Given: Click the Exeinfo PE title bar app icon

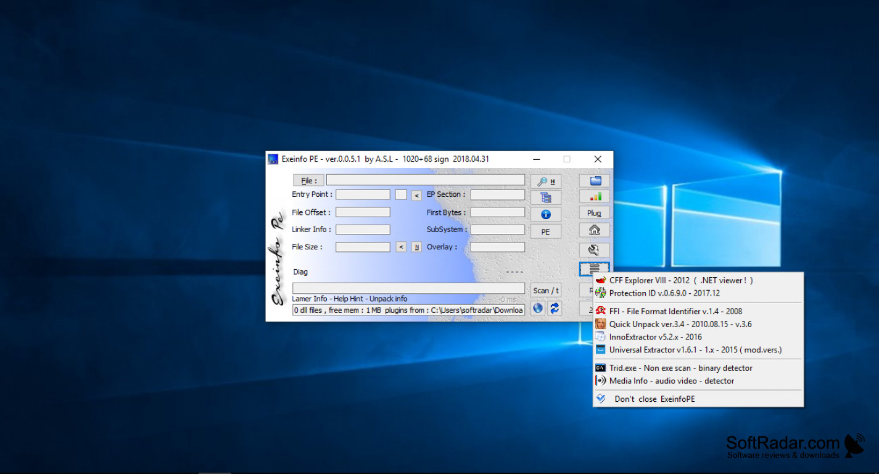Looking at the screenshot, I should tap(273, 159).
